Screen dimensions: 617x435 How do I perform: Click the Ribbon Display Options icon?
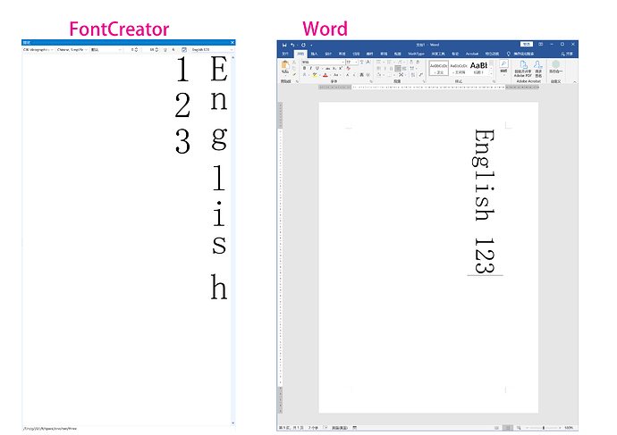pos(541,45)
